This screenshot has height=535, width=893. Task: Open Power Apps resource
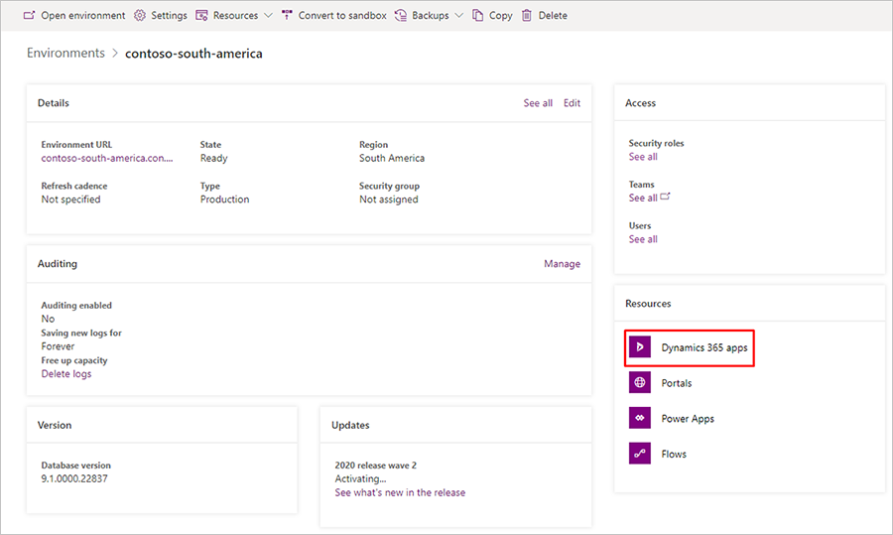pyautogui.click(x=688, y=418)
